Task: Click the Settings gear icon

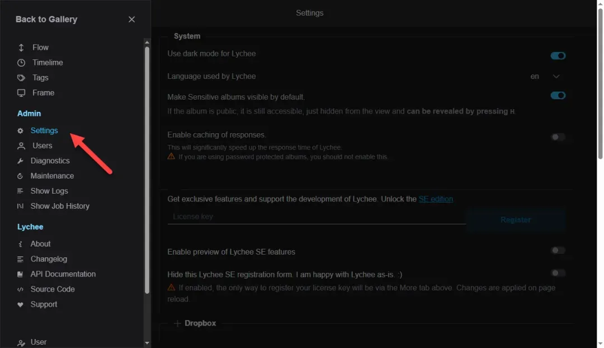Action: pos(21,131)
